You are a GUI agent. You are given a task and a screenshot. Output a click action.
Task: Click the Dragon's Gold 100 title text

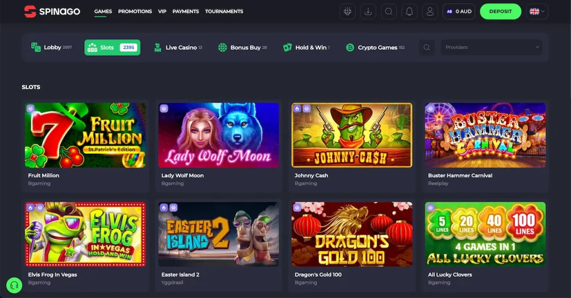(x=318, y=275)
